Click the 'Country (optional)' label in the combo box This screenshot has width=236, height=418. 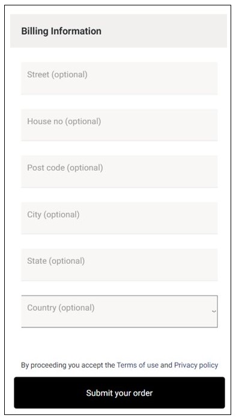(61, 308)
